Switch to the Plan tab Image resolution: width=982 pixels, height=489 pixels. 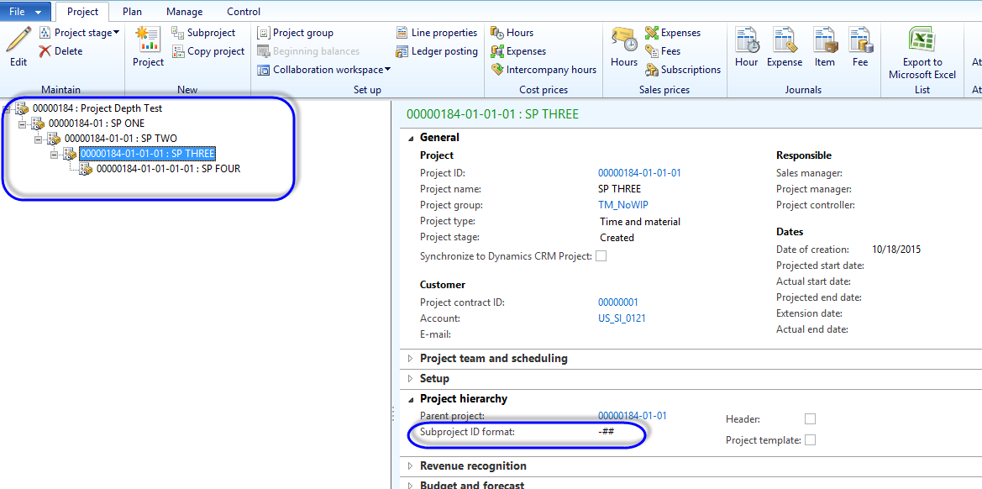(132, 11)
